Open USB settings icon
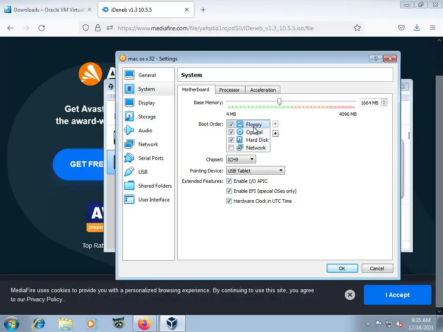This screenshot has width=443, height=332. point(129,172)
